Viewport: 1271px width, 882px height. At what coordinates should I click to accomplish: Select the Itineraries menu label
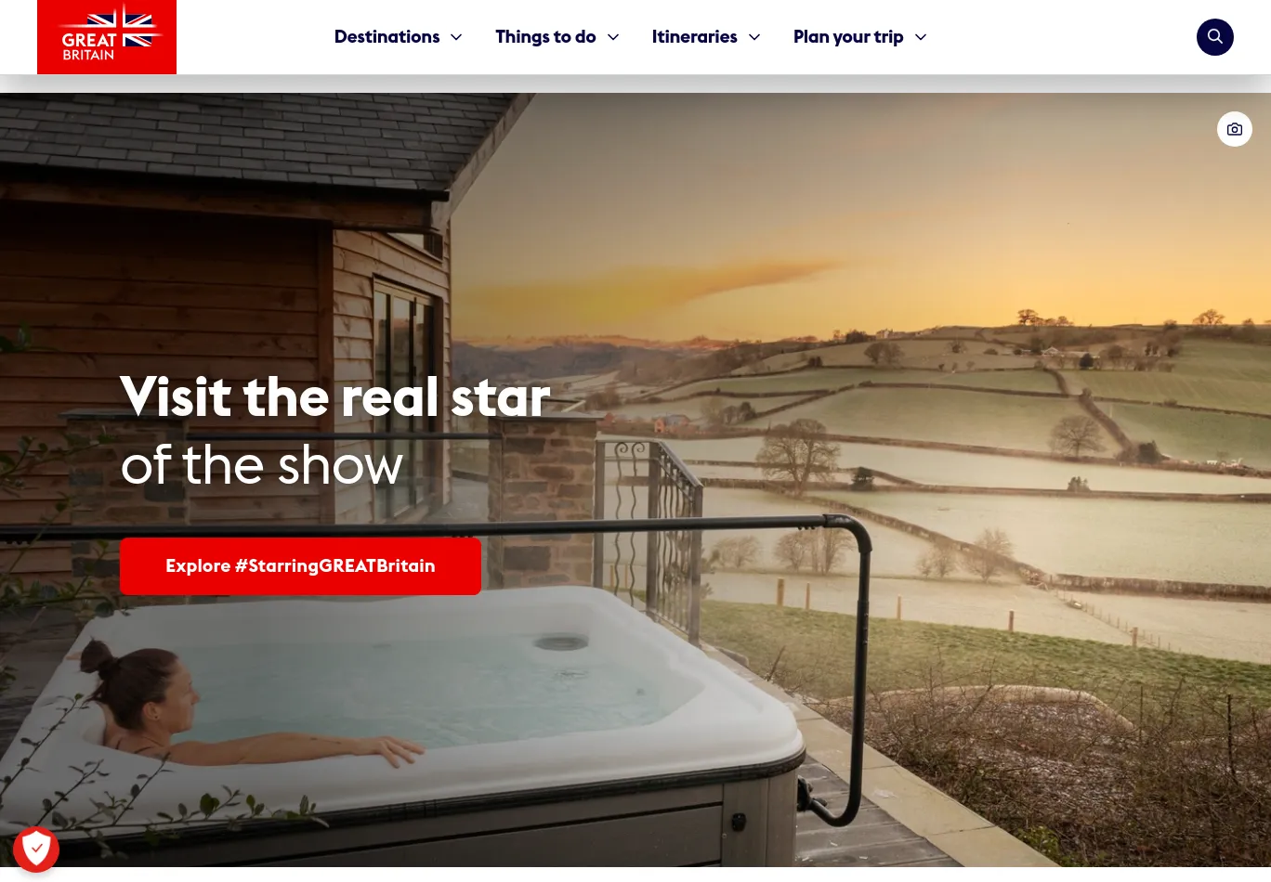click(694, 37)
